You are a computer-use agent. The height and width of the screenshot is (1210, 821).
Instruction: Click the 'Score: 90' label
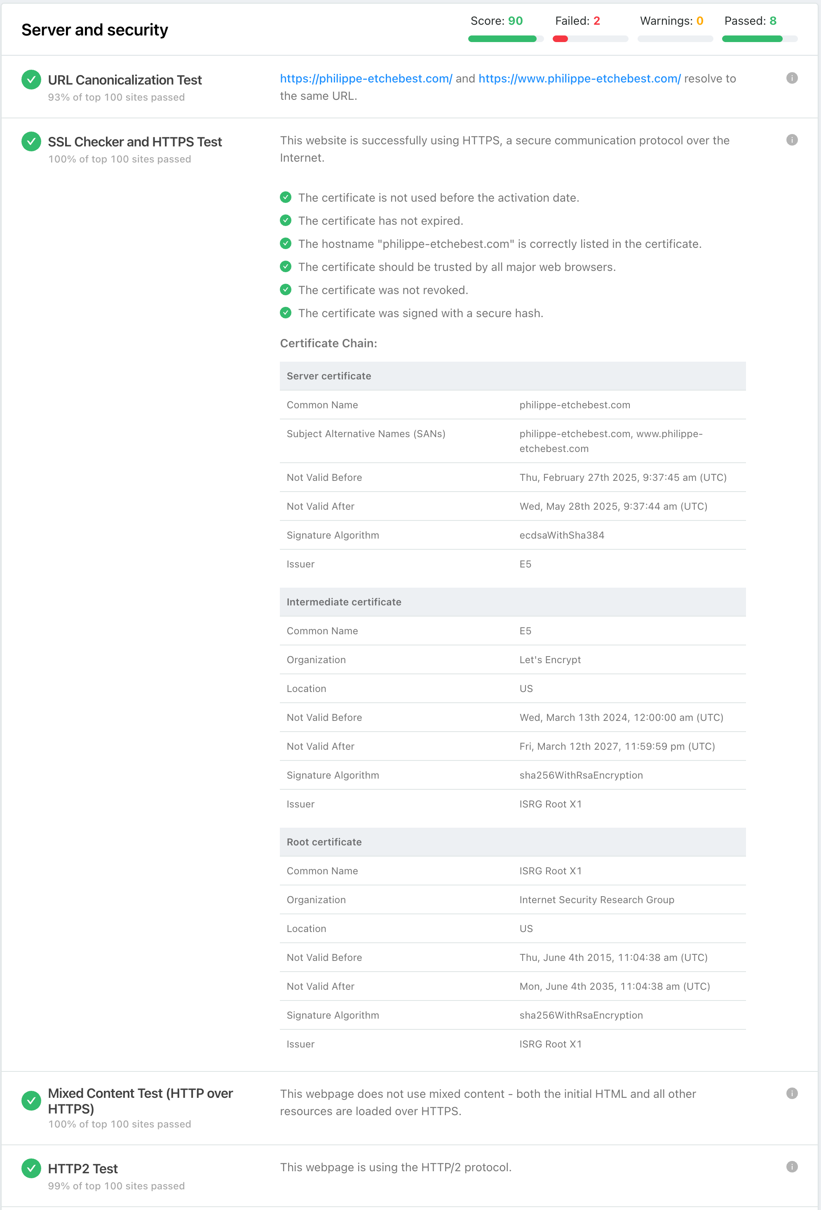pyautogui.click(x=496, y=21)
